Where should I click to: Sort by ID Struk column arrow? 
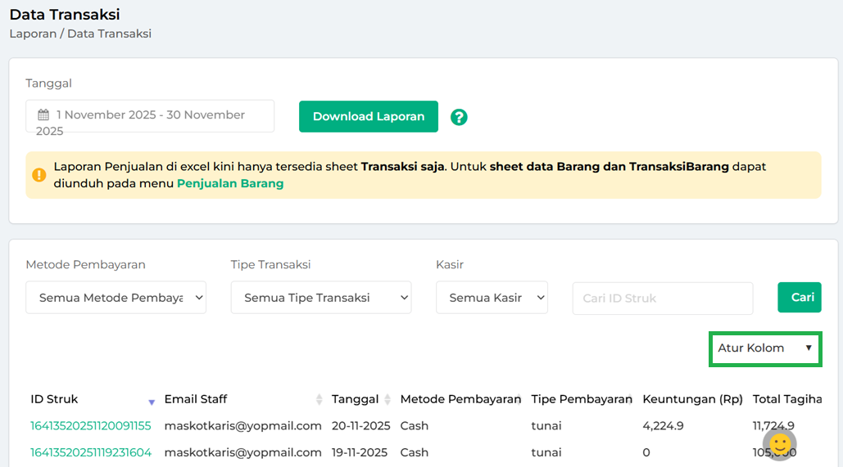(152, 401)
